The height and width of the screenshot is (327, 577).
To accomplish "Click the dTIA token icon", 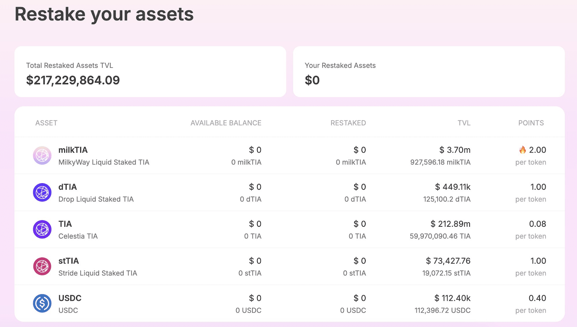I will coord(42,193).
